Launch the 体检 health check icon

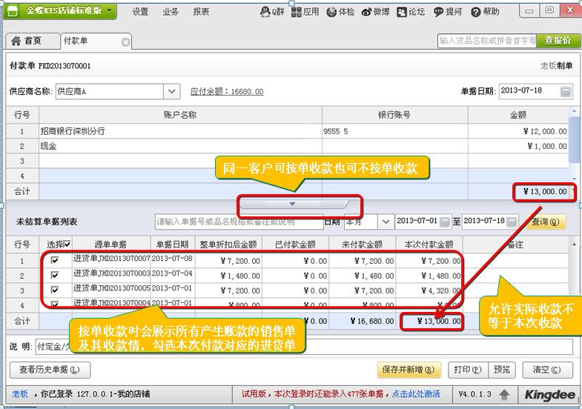pos(340,12)
